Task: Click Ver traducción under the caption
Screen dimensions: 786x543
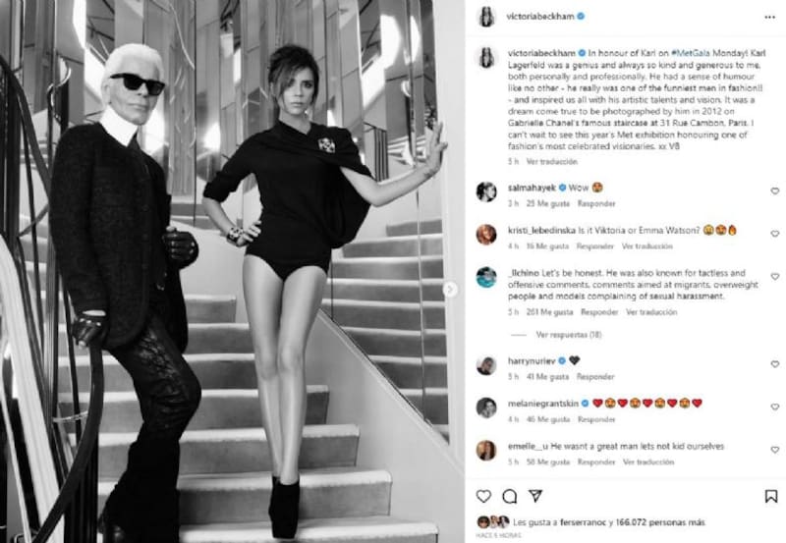Action: click(551, 161)
